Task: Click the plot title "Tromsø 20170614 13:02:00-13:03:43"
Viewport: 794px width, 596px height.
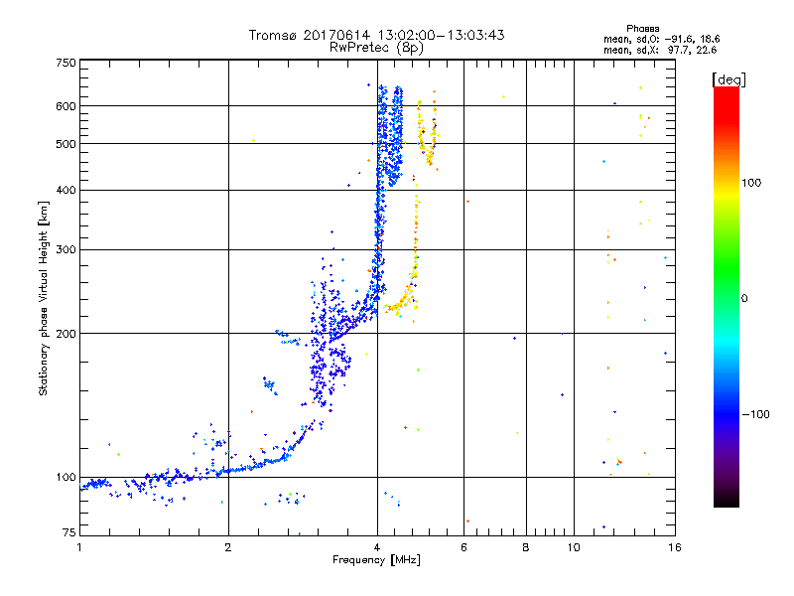Action: [376, 35]
